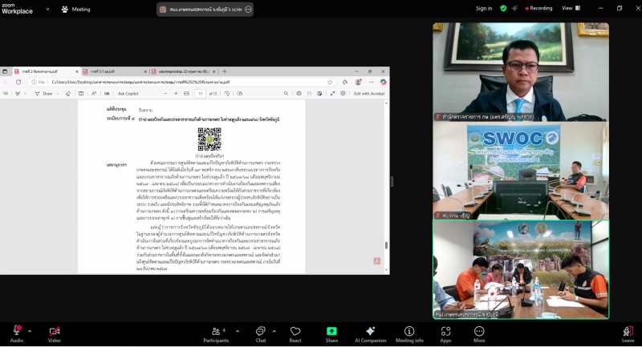Select the Meeting tab at top
Image resolution: width=642 pixels, height=347 pixels.
(75, 9)
